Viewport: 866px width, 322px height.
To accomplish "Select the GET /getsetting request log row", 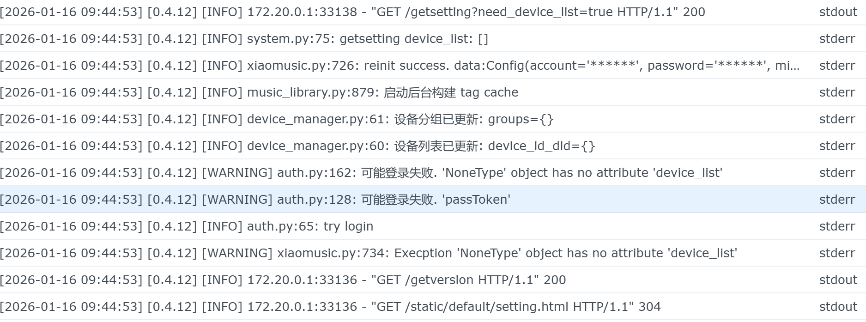I will [352, 12].
